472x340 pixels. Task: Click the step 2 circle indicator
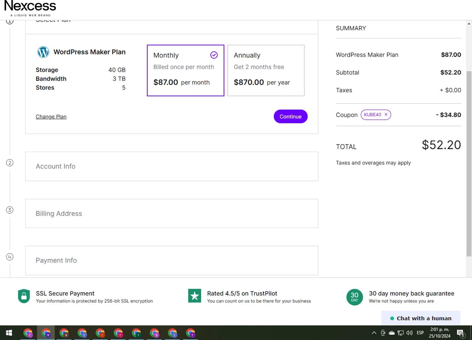(10, 163)
